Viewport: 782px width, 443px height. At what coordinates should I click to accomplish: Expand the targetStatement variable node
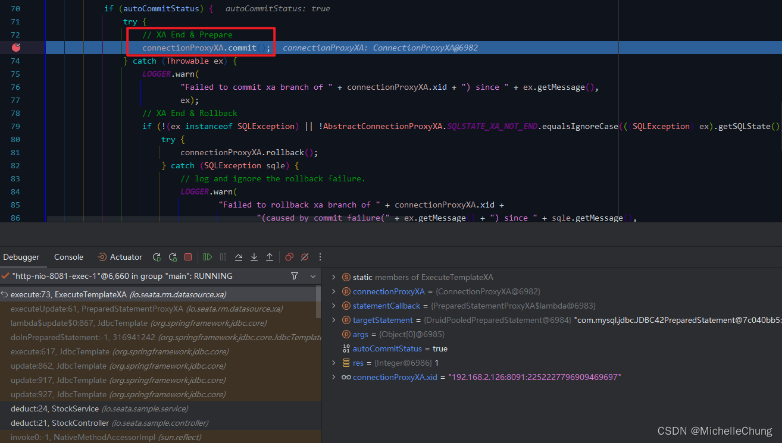(x=333, y=320)
